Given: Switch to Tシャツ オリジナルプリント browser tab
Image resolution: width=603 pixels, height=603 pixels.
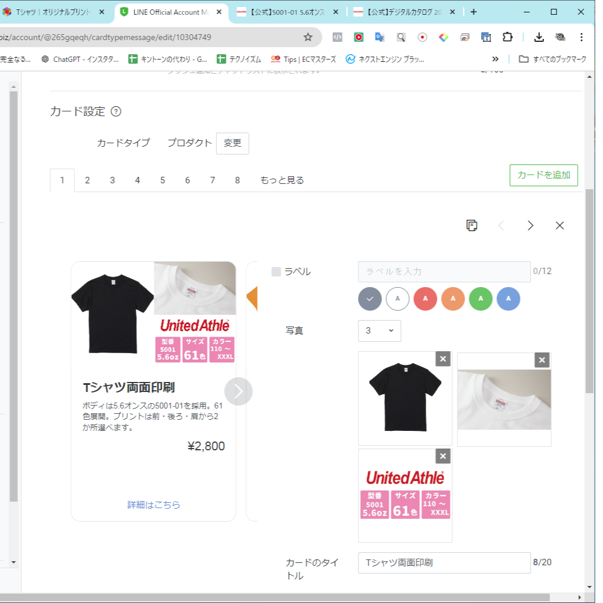Looking at the screenshot, I should (x=52, y=12).
